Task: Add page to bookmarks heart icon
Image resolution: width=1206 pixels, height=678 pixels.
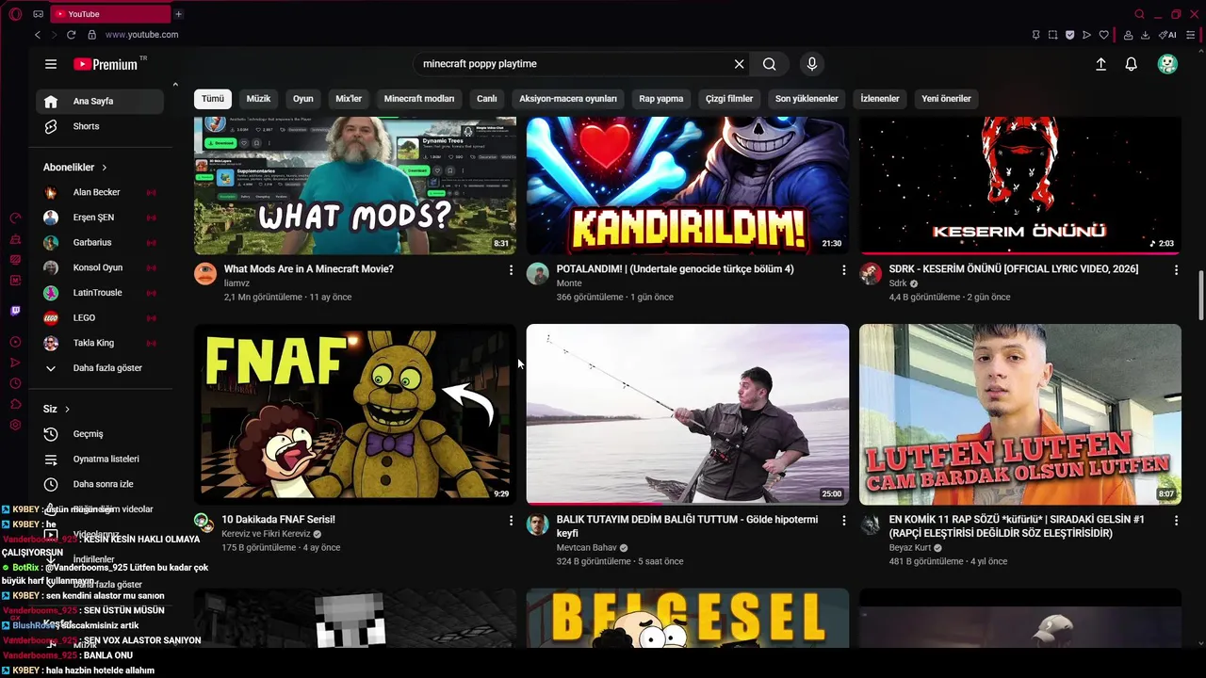Action: tap(1104, 35)
